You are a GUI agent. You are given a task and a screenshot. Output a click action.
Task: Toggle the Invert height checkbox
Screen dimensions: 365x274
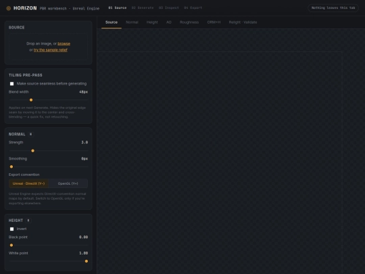pos(12,229)
